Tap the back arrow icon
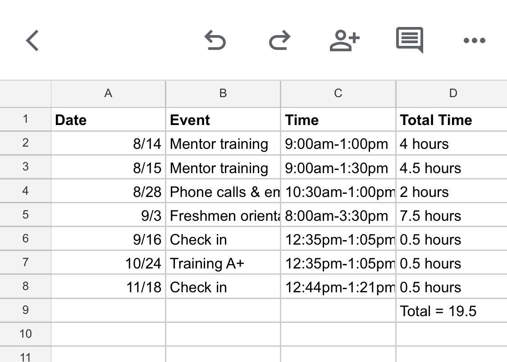Screen dimensions: 507x362 pos(32,40)
